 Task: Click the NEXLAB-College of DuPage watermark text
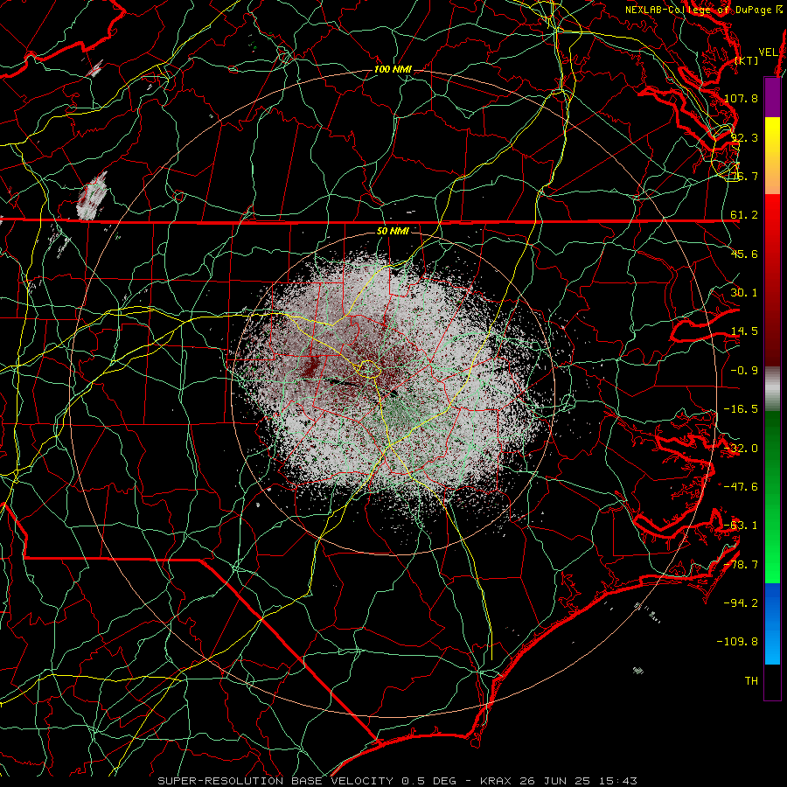698,10
